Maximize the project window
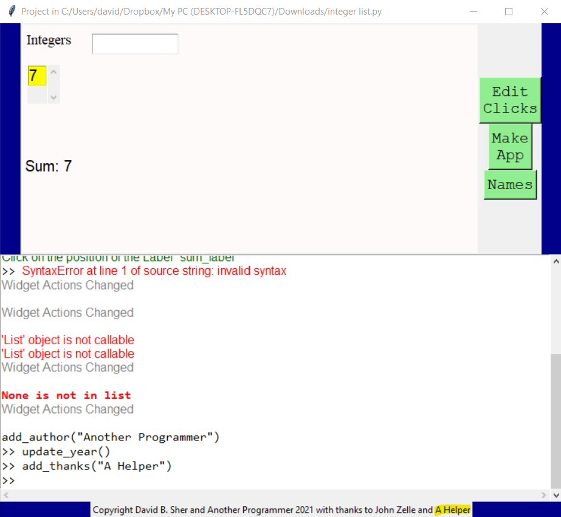This screenshot has height=517, width=561. 508,12
